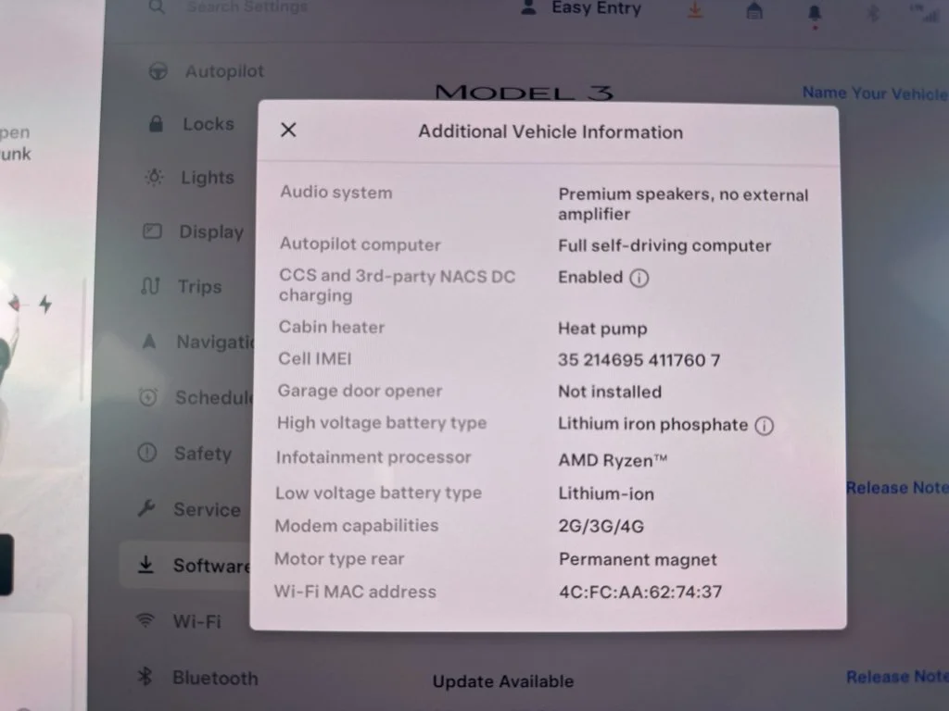The width and height of the screenshot is (949, 711).
Task: Click the High voltage battery type label
Action: [x=382, y=423]
